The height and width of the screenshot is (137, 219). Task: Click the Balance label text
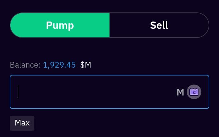pyautogui.click(x=25, y=65)
